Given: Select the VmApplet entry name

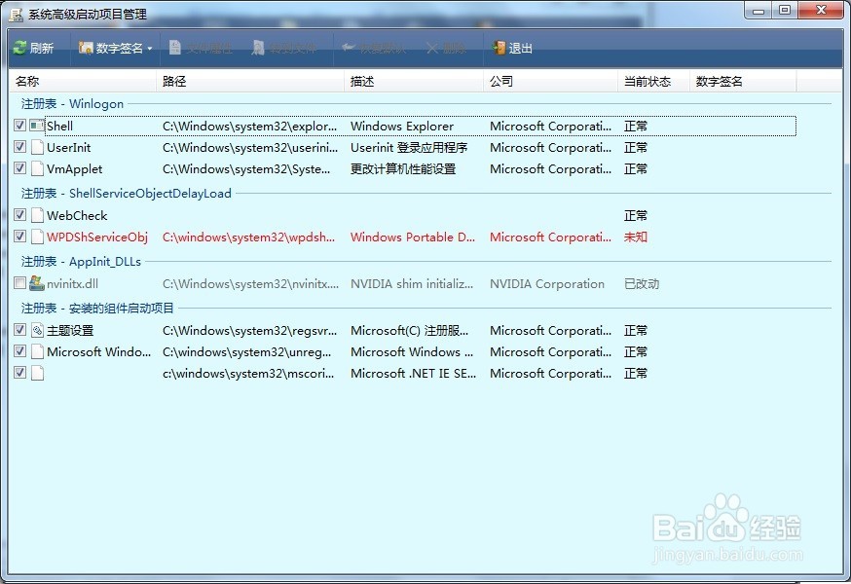Looking at the screenshot, I should [x=74, y=169].
